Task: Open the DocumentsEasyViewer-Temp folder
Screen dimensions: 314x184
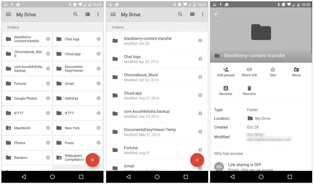Action: (150, 132)
